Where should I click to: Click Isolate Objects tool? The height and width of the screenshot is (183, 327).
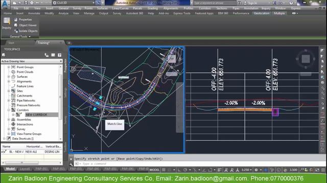click(x=26, y=31)
